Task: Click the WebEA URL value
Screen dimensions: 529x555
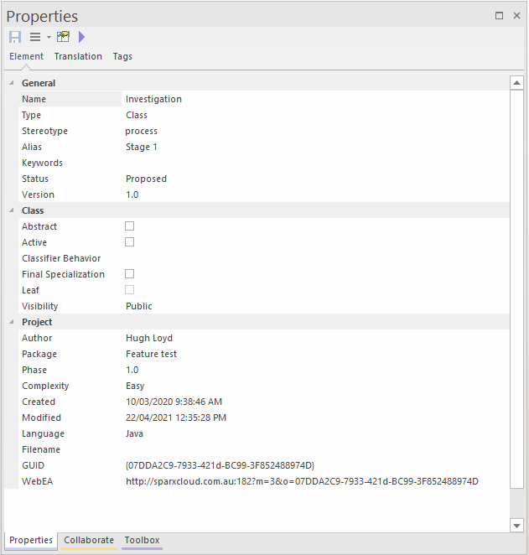Action: pyautogui.click(x=302, y=481)
